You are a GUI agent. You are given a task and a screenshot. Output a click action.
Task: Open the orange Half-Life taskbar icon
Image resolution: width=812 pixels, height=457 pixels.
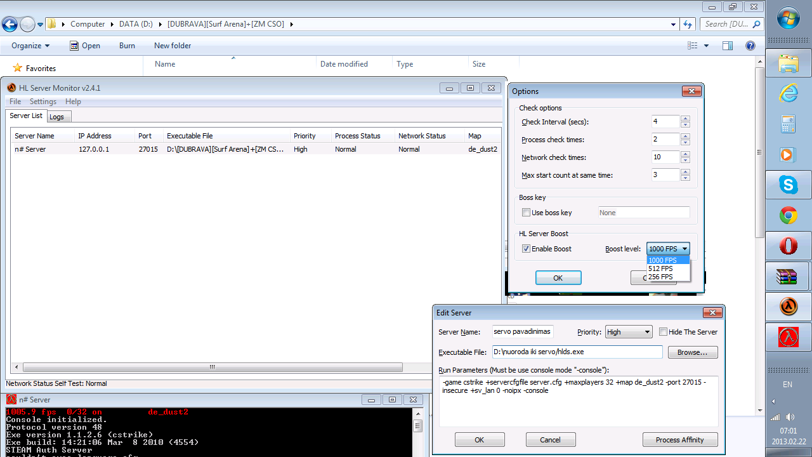789,307
